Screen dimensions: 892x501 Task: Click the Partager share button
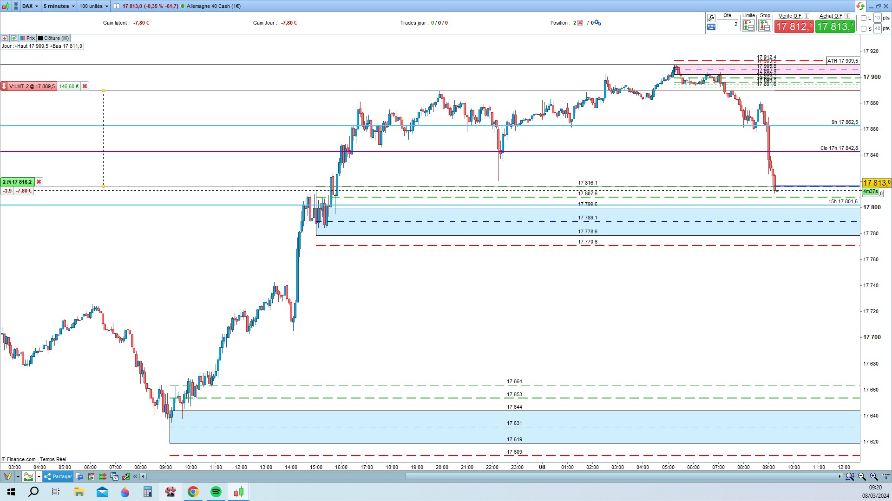pos(58,476)
